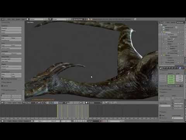Click the bone Location values field
The height and width of the screenshot is (140, 186).
[163, 78]
